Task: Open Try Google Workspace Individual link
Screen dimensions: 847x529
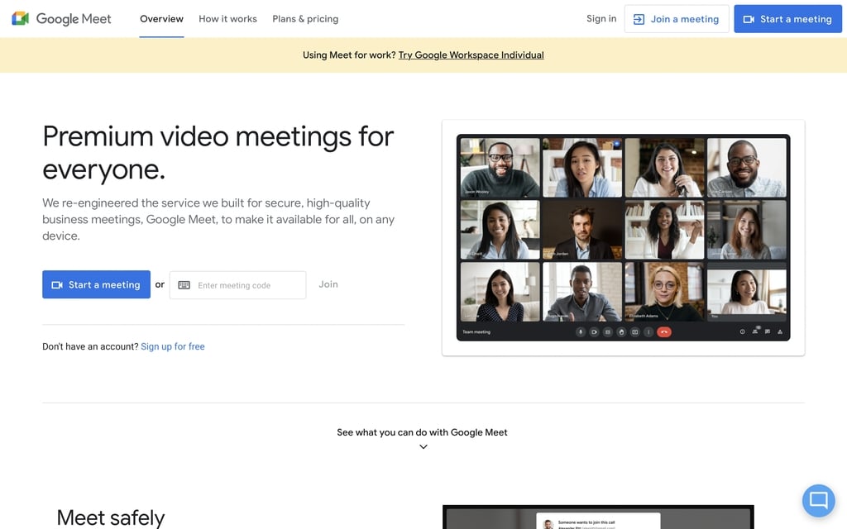Action: click(471, 55)
